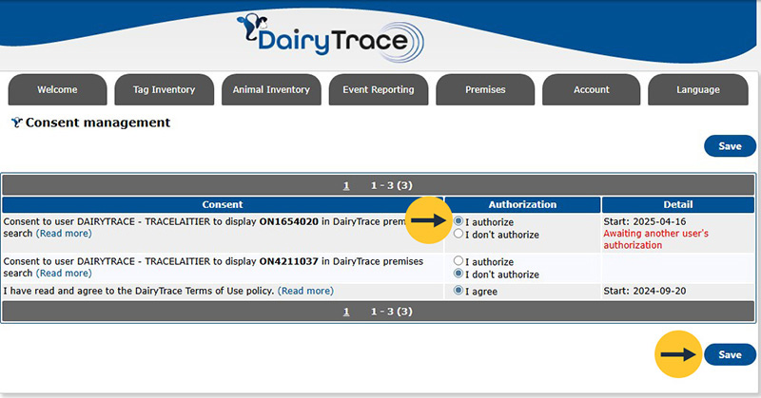This screenshot has width=761, height=398.
Task: Open Read more link for ON1654020 consent
Action: coord(64,234)
